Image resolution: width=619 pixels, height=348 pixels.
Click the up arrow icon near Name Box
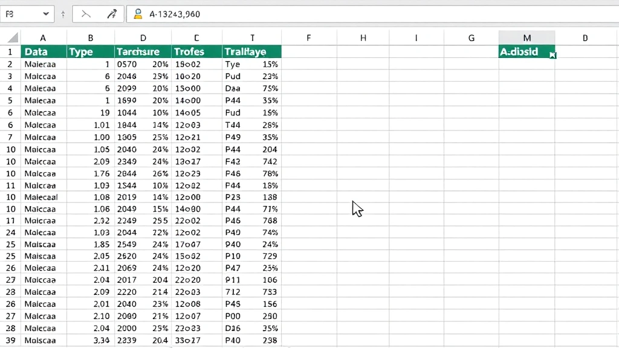(62, 13)
